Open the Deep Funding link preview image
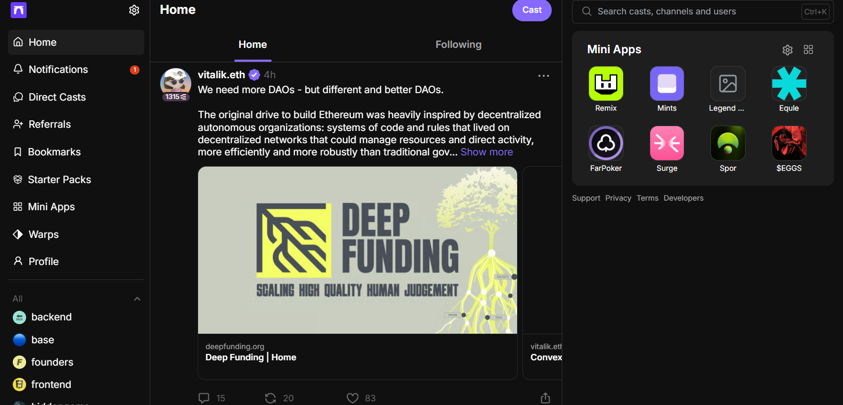Viewport: 843px width, 405px height. (357, 250)
